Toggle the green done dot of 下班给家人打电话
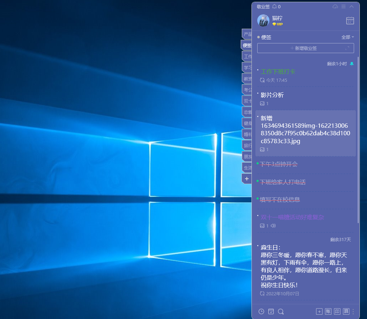 click(x=258, y=181)
